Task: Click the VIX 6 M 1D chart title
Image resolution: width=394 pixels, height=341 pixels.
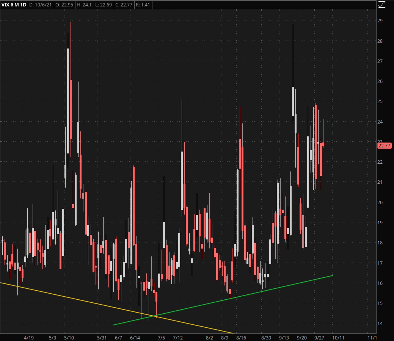Action: click(14, 5)
